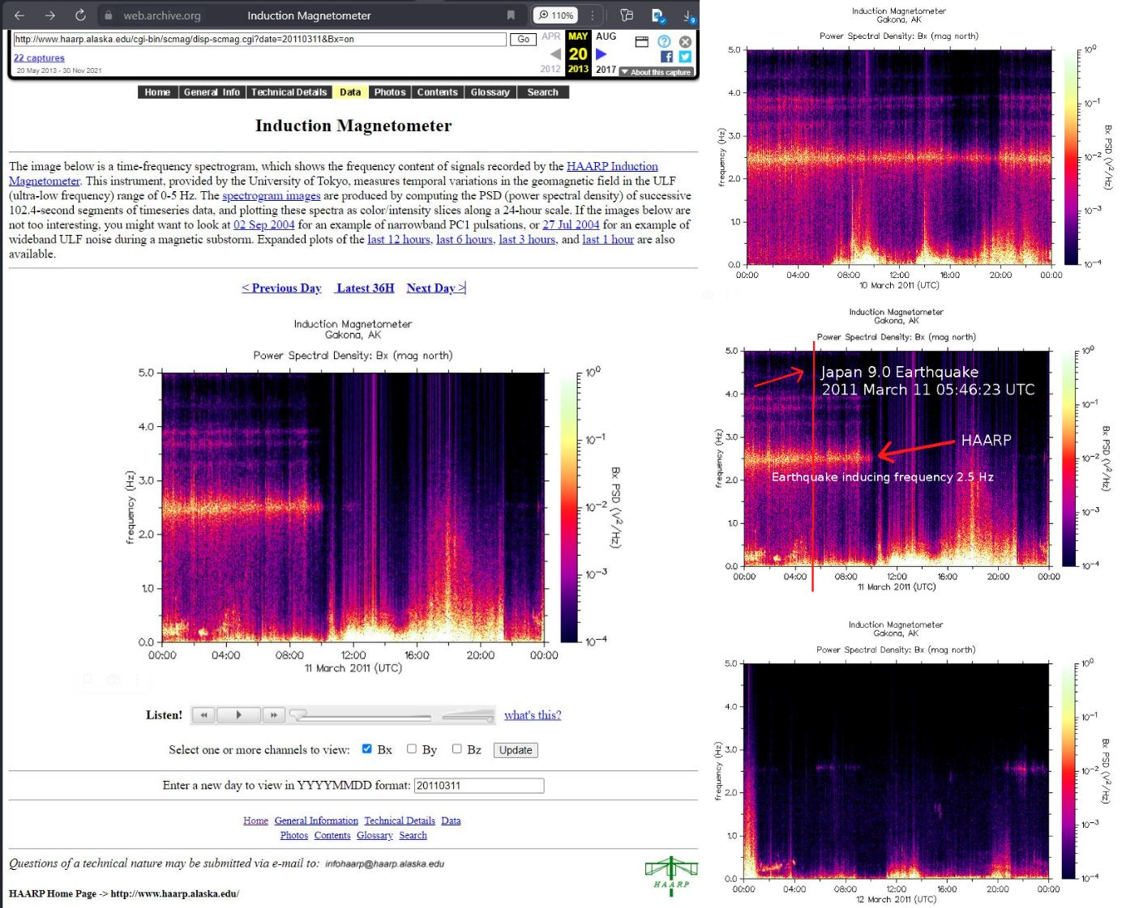The width and height of the screenshot is (1126, 908).
Task: Open the Contents tab in the top bar
Action: (x=438, y=92)
